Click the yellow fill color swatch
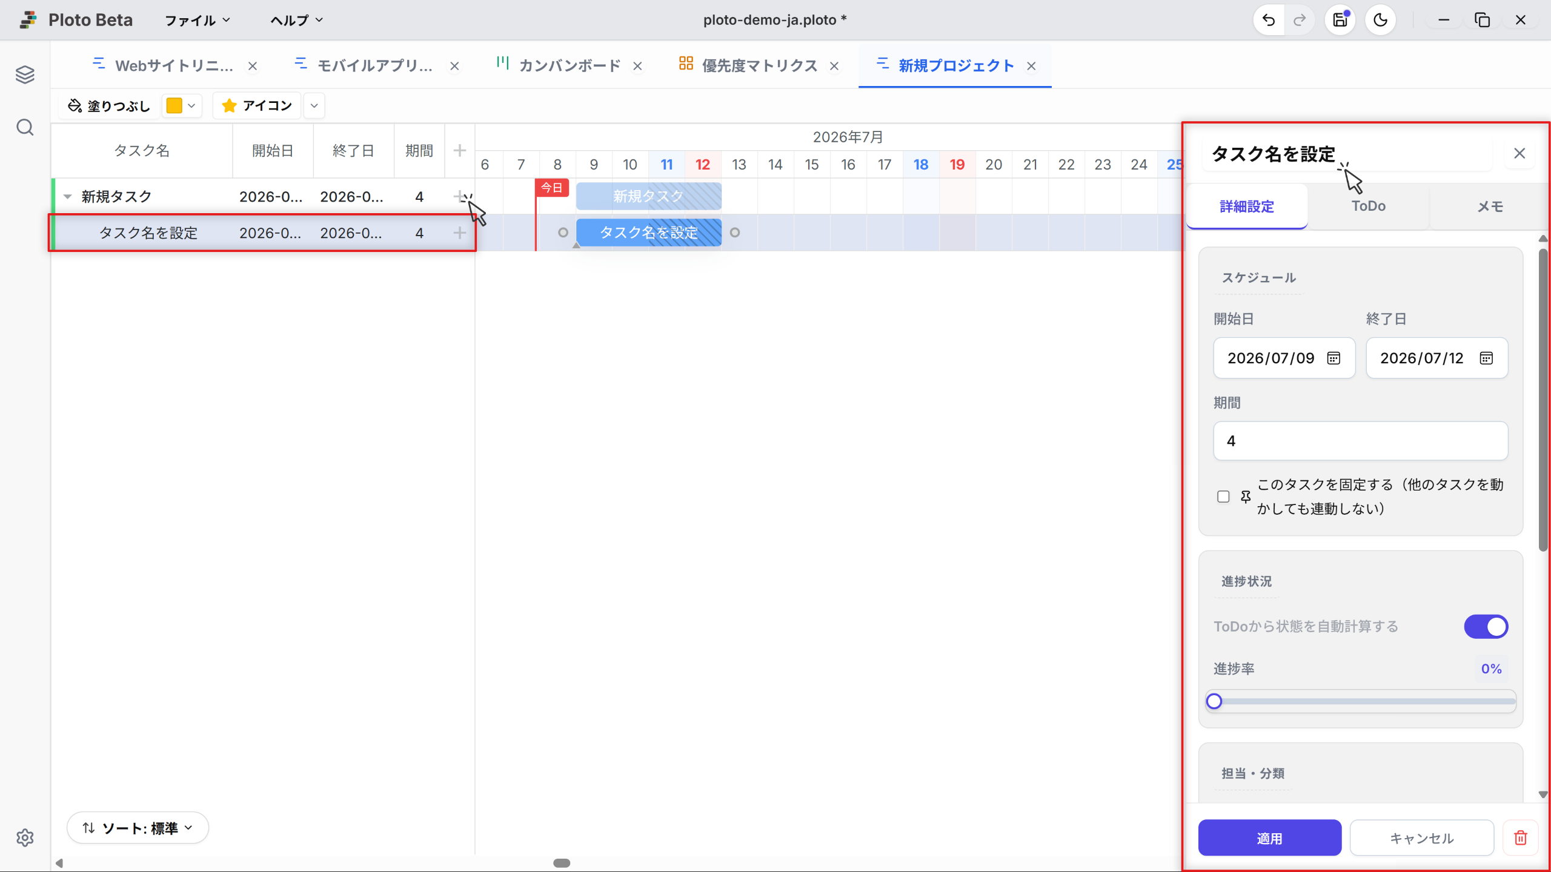The image size is (1551, 872). (174, 106)
